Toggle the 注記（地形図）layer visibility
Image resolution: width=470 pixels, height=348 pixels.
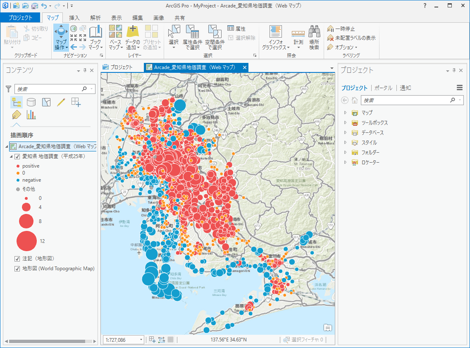(17, 259)
